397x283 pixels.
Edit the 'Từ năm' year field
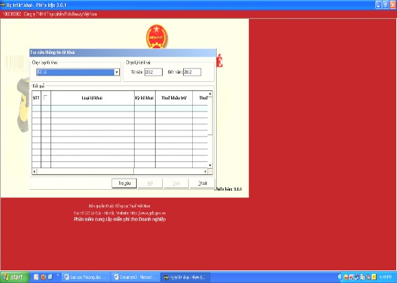coord(154,72)
